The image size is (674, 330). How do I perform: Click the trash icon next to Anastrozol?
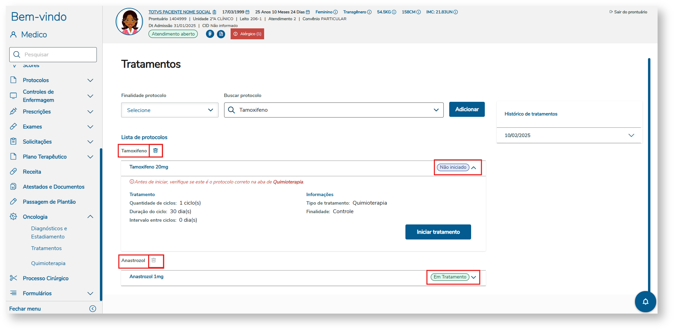point(154,260)
